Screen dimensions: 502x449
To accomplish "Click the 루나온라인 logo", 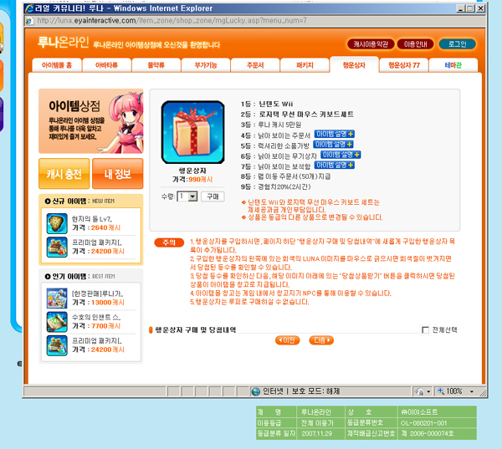I will tap(63, 43).
